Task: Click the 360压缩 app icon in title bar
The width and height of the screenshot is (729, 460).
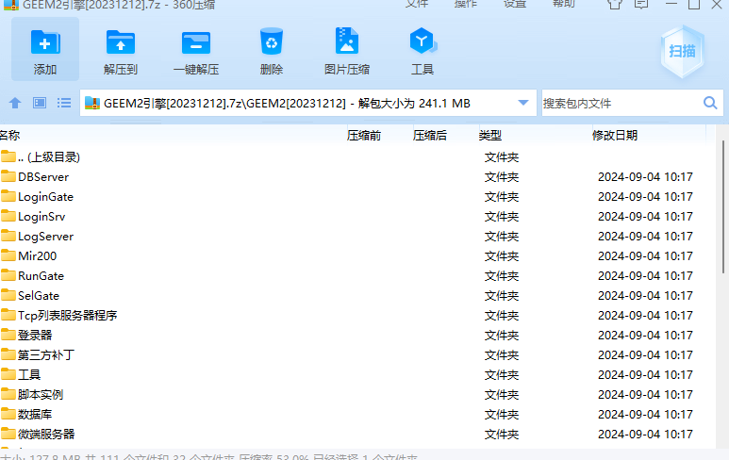Action: pyautogui.click(x=10, y=4)
